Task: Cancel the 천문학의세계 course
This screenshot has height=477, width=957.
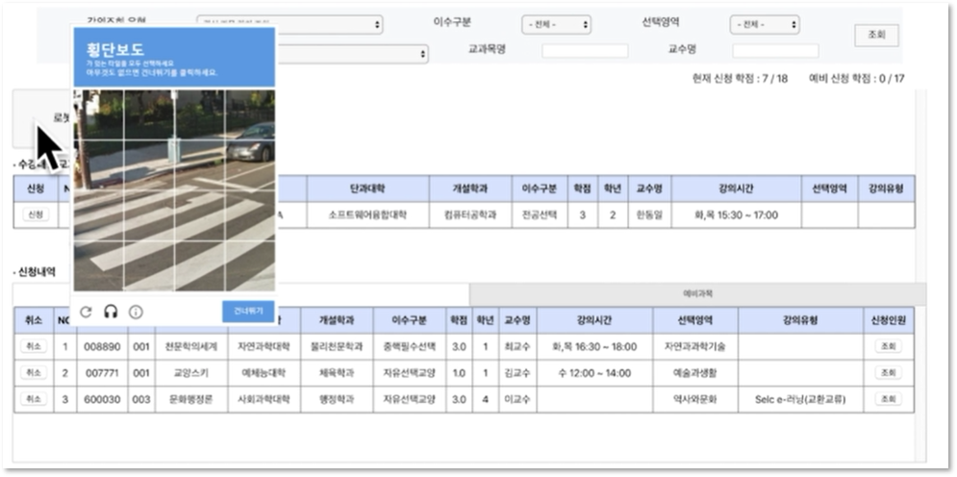Action: click(x=33, y=346)
